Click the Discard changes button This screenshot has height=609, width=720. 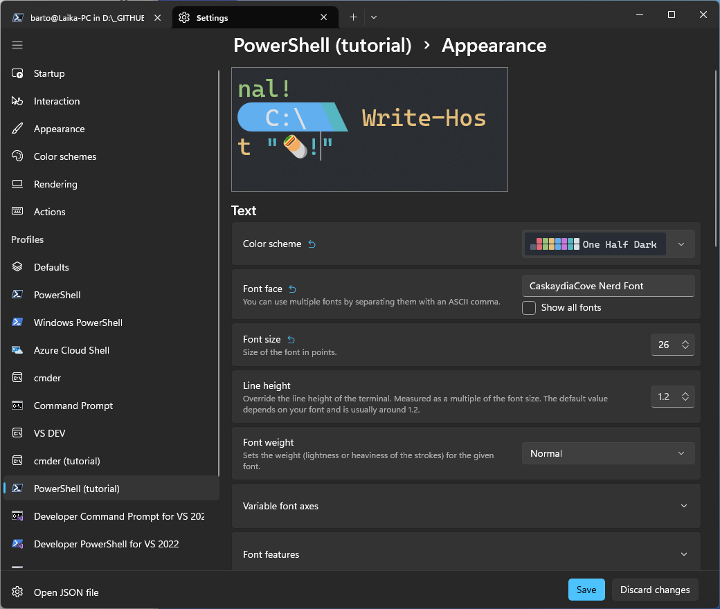tap(654, 590)
